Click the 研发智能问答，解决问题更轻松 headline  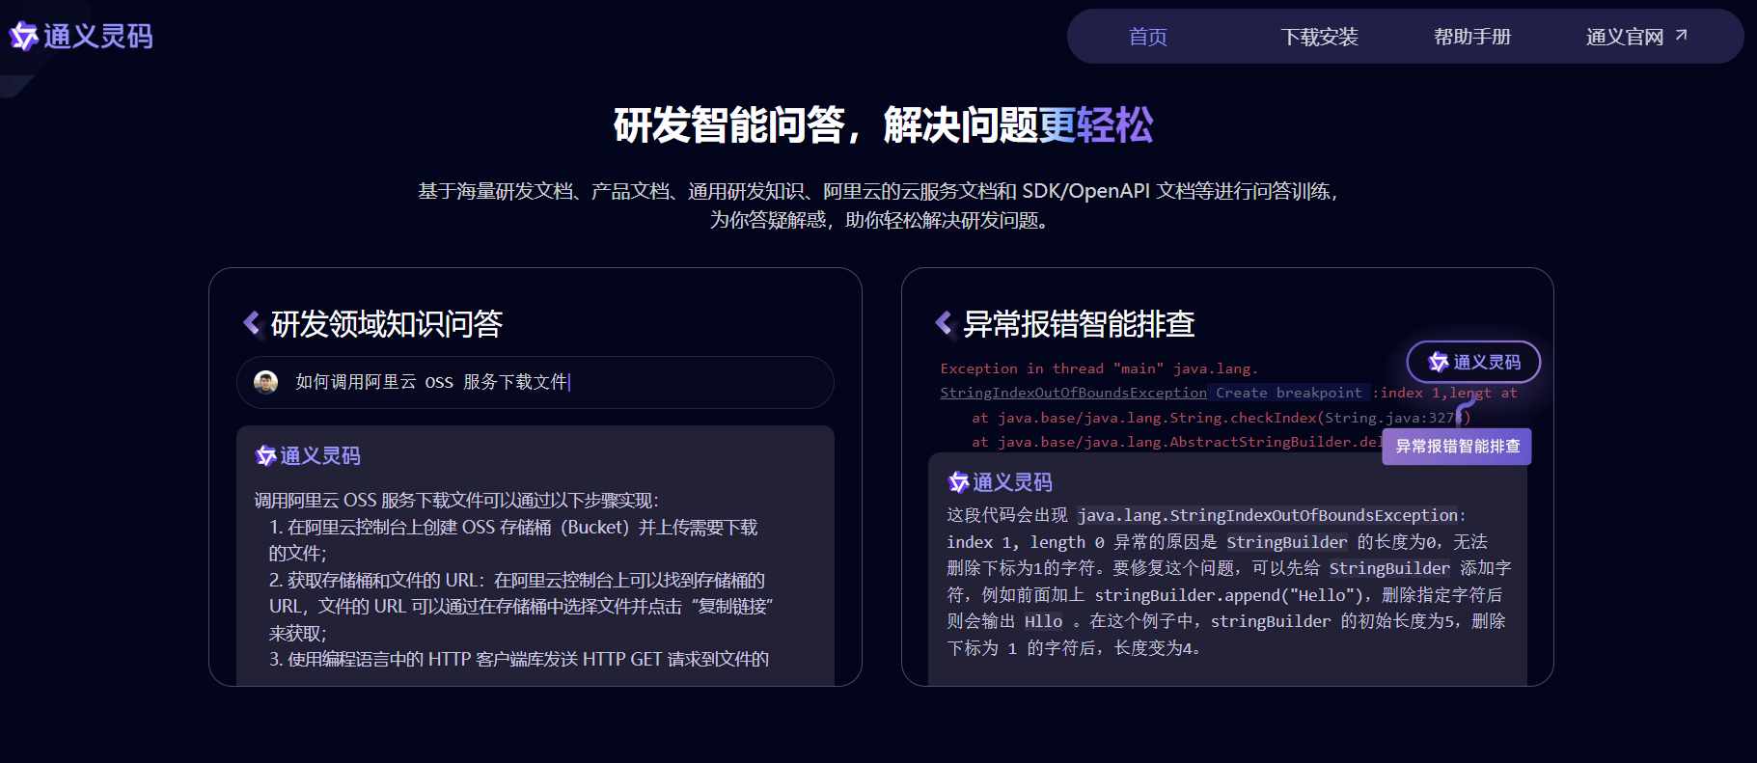[883, 125]
